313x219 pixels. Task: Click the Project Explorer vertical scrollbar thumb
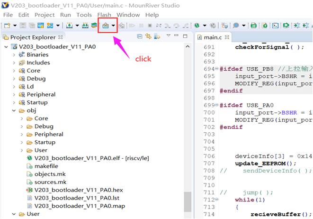(188, 202)
